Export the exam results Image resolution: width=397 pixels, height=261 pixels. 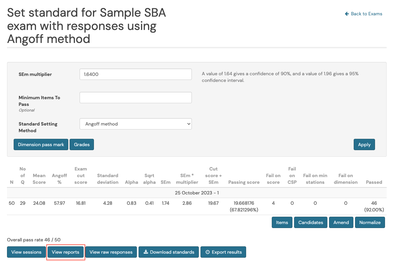pyautogui.click(x=223, y=252)
